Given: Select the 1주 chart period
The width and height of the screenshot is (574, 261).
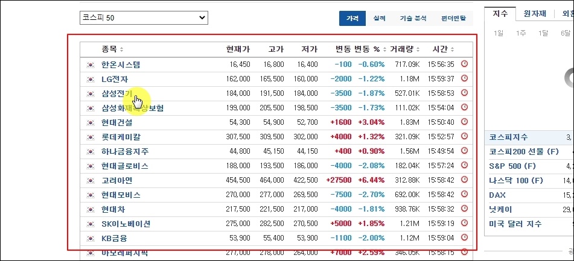Looking at the screenshot, I should point(521,33).
